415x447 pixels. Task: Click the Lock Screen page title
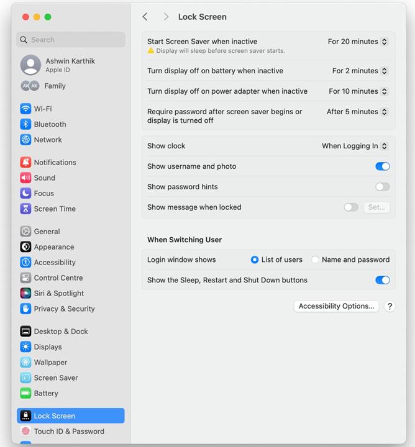203,17
